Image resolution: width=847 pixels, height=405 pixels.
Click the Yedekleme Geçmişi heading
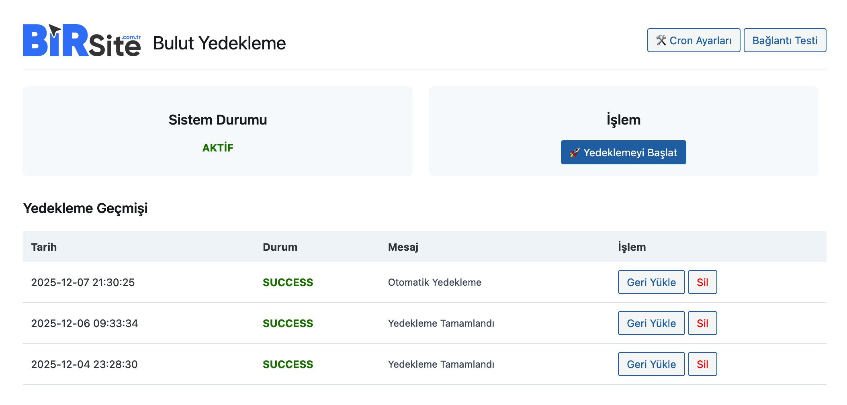(x=85, y=208)
